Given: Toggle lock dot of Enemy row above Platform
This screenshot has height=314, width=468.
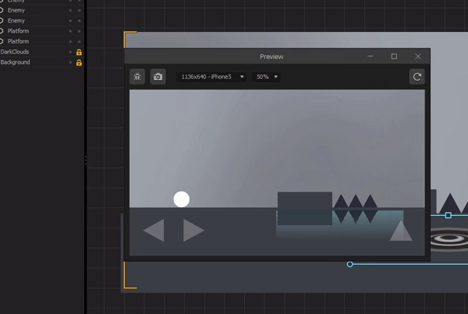Looking at the screenshot, I should click(79, 20).
